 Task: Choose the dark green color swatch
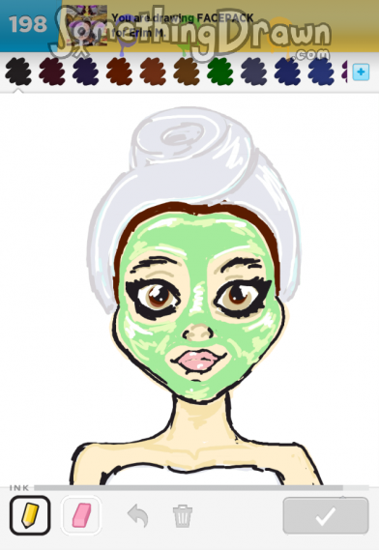pos(220,72)
